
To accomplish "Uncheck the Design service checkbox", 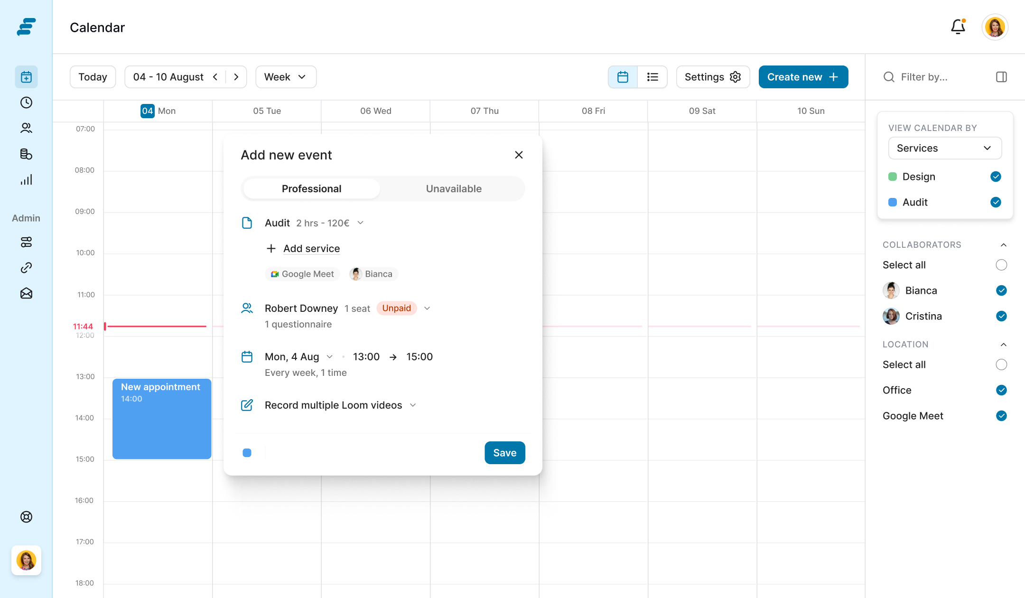I will 996,177.
